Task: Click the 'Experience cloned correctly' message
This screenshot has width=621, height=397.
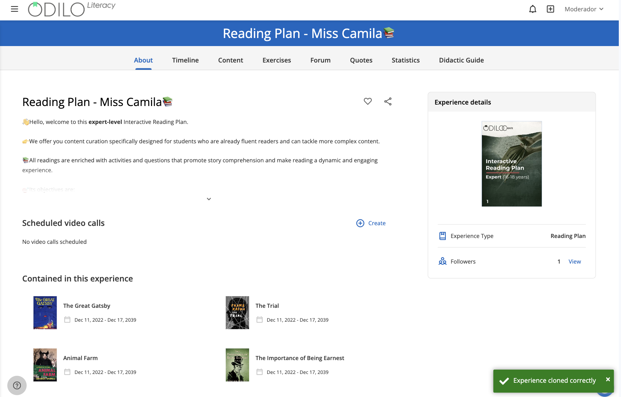Action: 554,381
